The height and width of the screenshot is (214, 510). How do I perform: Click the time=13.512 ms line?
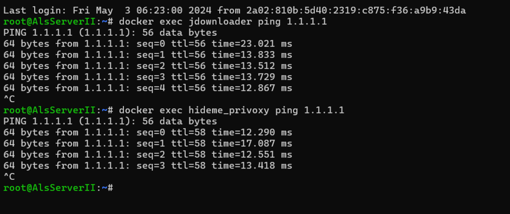[x=148, y=66]
